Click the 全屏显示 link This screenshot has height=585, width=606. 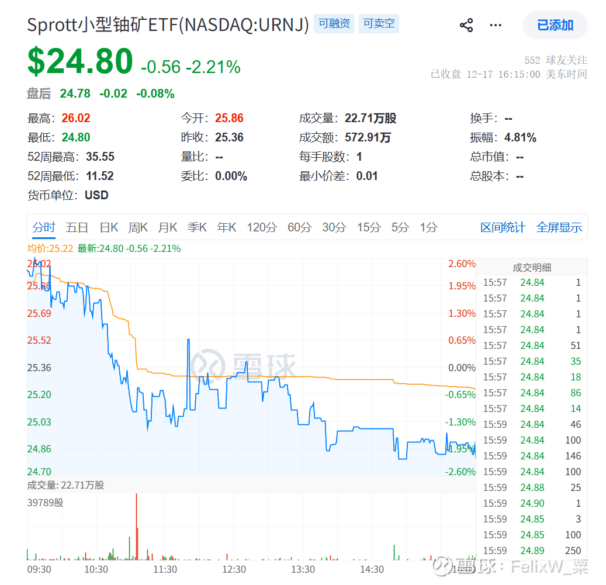[x=559, y=227]
